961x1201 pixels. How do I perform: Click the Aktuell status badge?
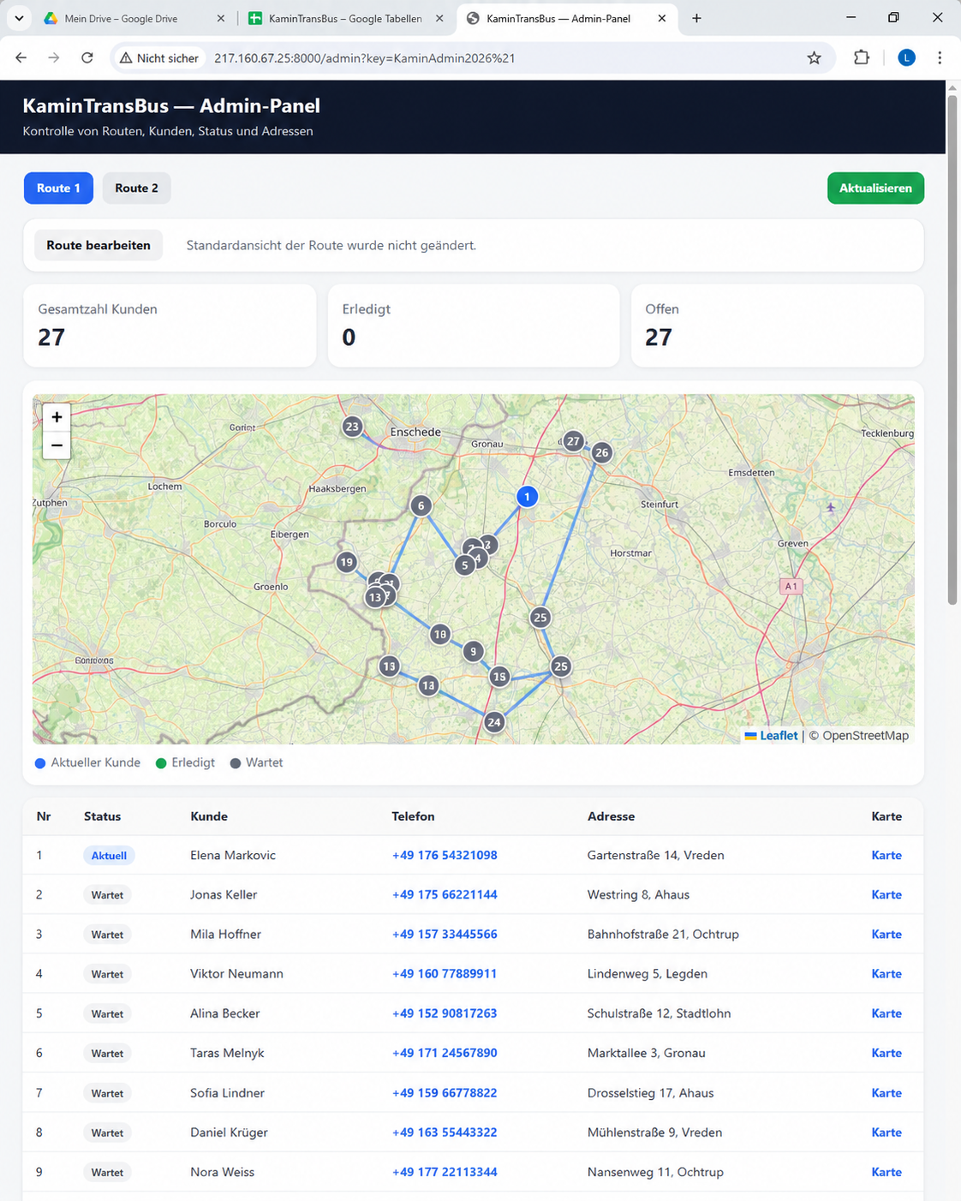(109, 855)
